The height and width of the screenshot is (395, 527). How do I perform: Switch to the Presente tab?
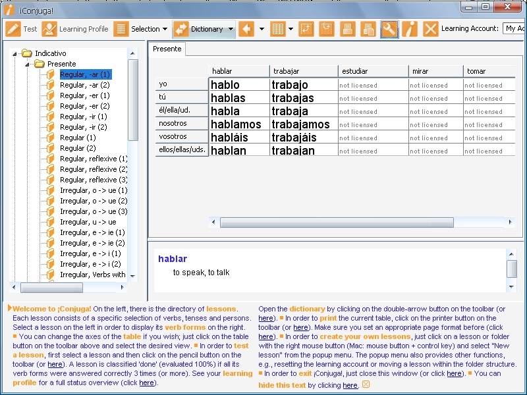click(x=167, y=49)
